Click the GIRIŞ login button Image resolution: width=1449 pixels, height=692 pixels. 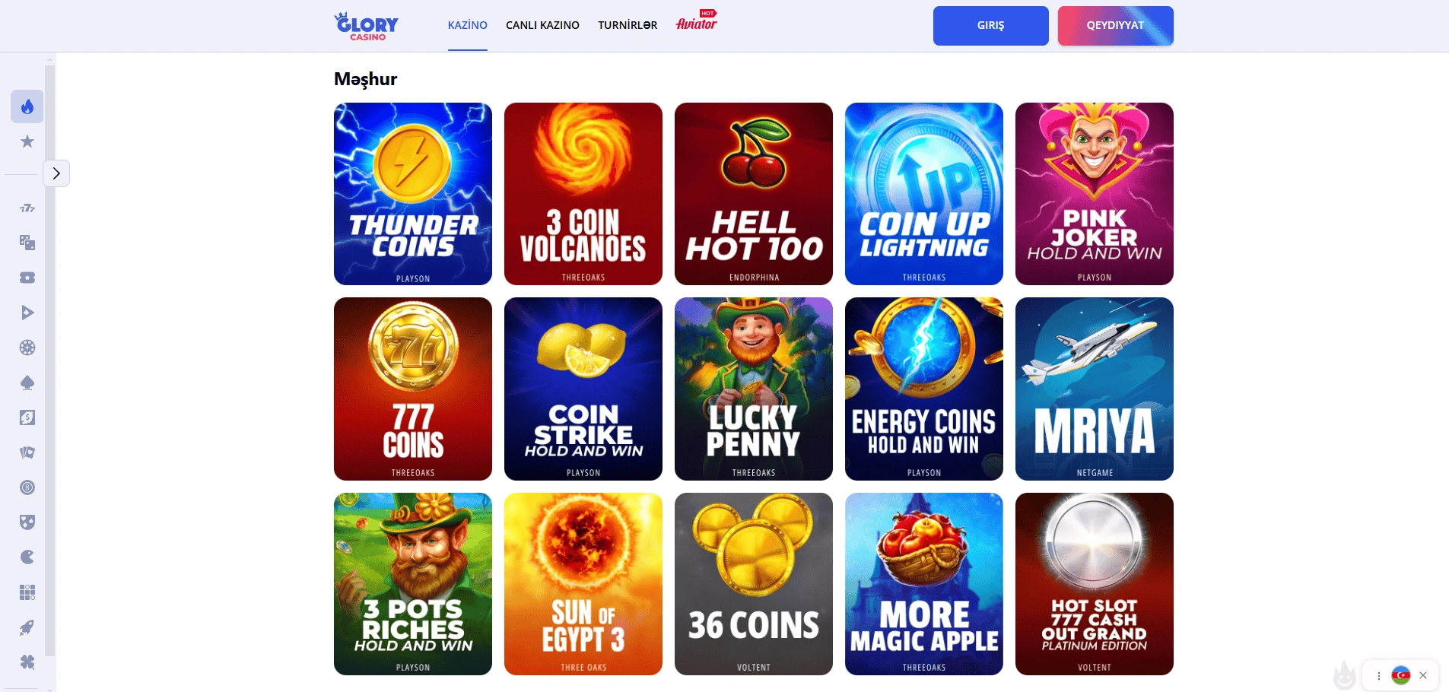coord(990,26)
